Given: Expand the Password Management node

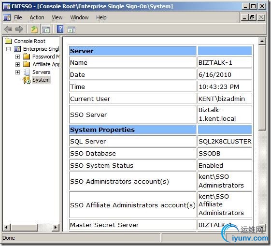Looking at the screenshot, I should pos(17,57).
